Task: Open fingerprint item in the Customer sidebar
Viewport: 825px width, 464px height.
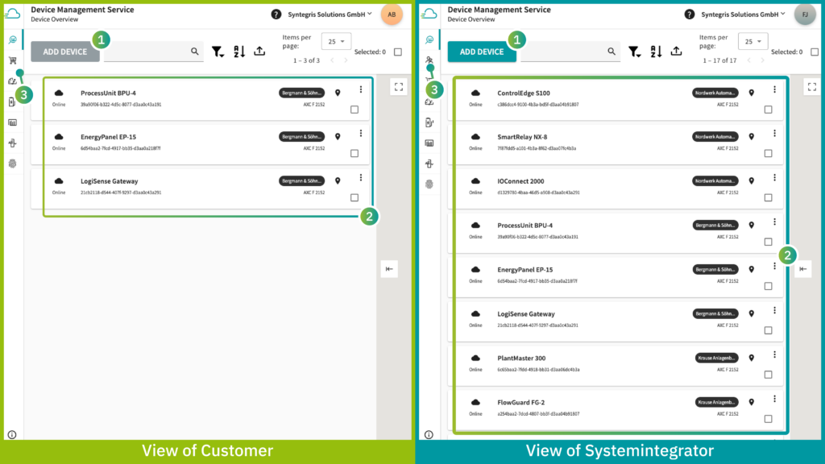Action: [13, 164]
